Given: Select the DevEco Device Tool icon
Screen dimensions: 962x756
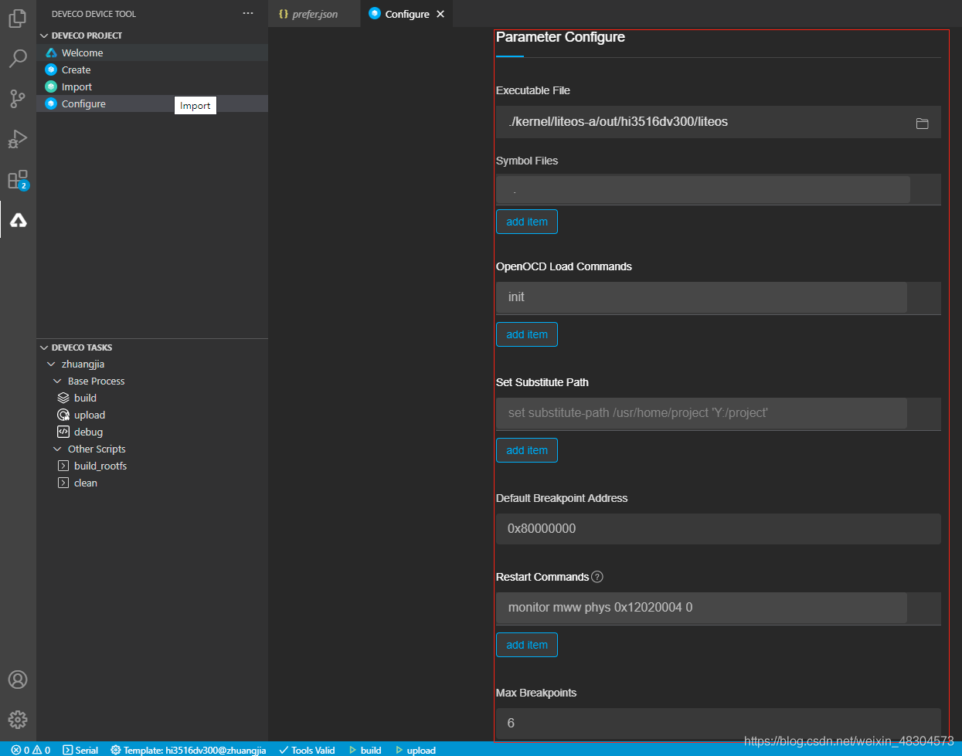Looking at the screenshot, I should (x=18, y=221).
